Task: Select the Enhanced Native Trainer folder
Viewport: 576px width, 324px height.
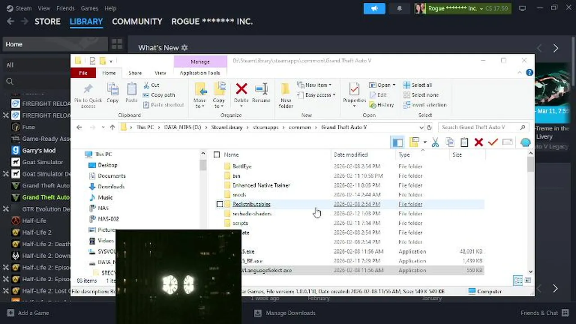Action: tap(261, 185)
